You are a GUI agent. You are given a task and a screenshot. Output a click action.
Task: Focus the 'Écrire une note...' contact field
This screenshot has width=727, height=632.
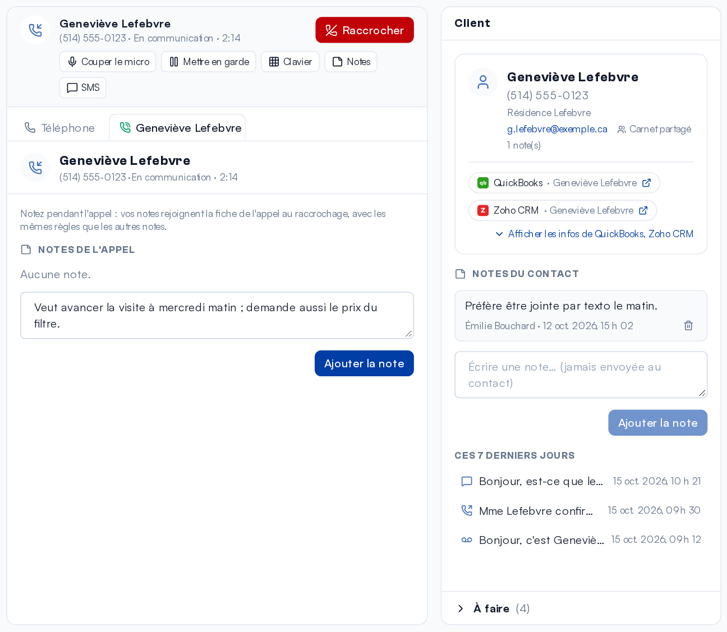tap(581, 375)
